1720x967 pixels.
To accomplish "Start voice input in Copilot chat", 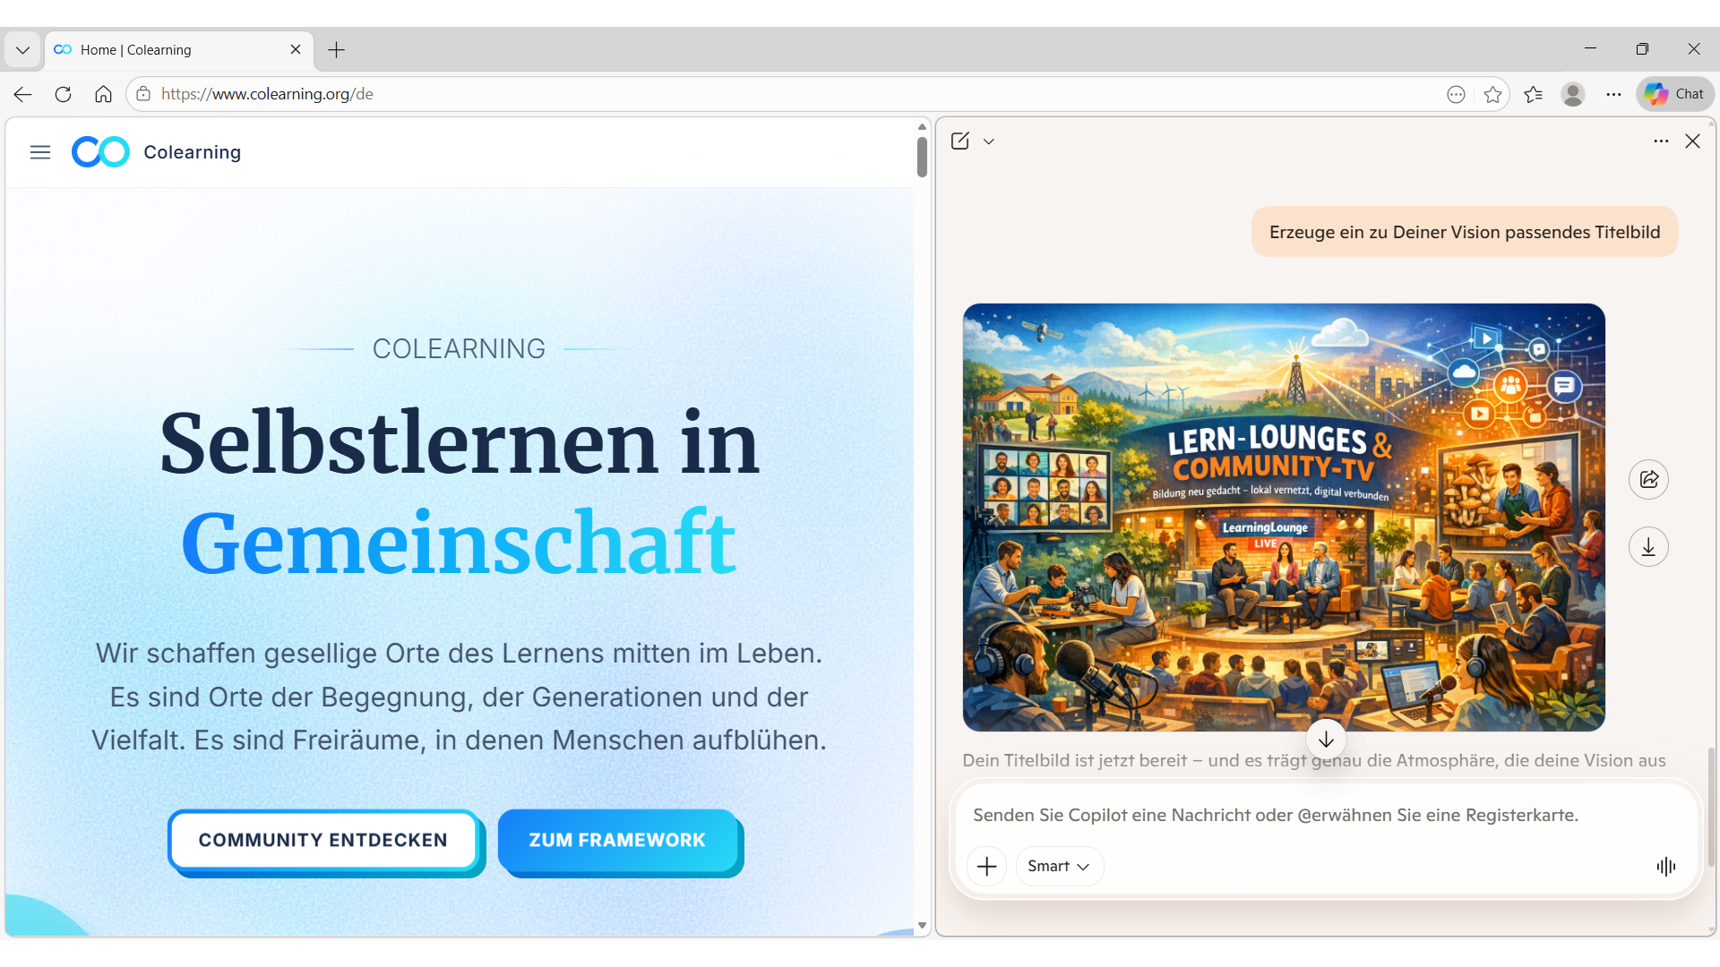I will (x=1665, y=866).
